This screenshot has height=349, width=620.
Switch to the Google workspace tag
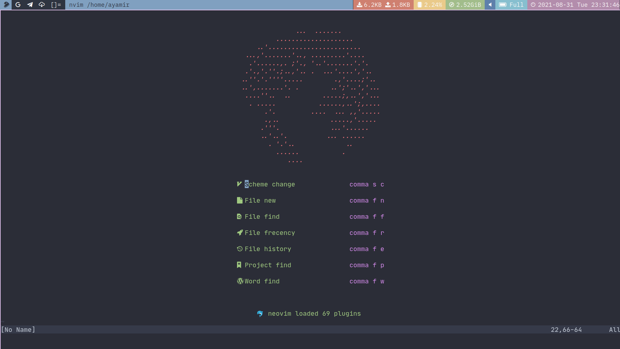point(18,5)
